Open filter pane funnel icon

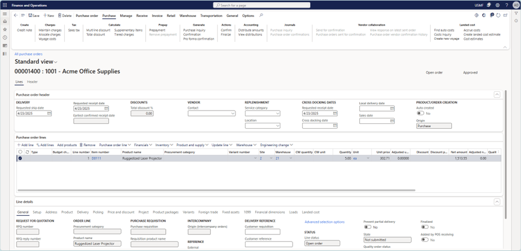point(516,14)
